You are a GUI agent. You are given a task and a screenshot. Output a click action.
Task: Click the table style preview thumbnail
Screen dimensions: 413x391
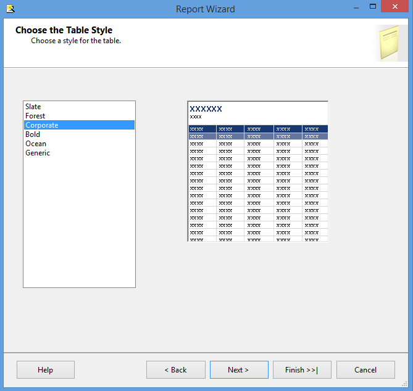pos(257,185)
